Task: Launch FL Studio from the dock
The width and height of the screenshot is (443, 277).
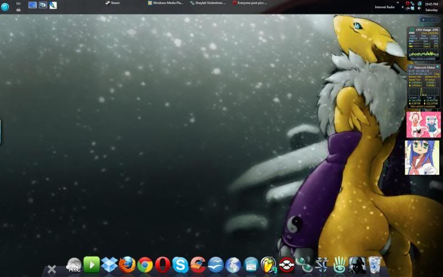Action: click(268, 265)
